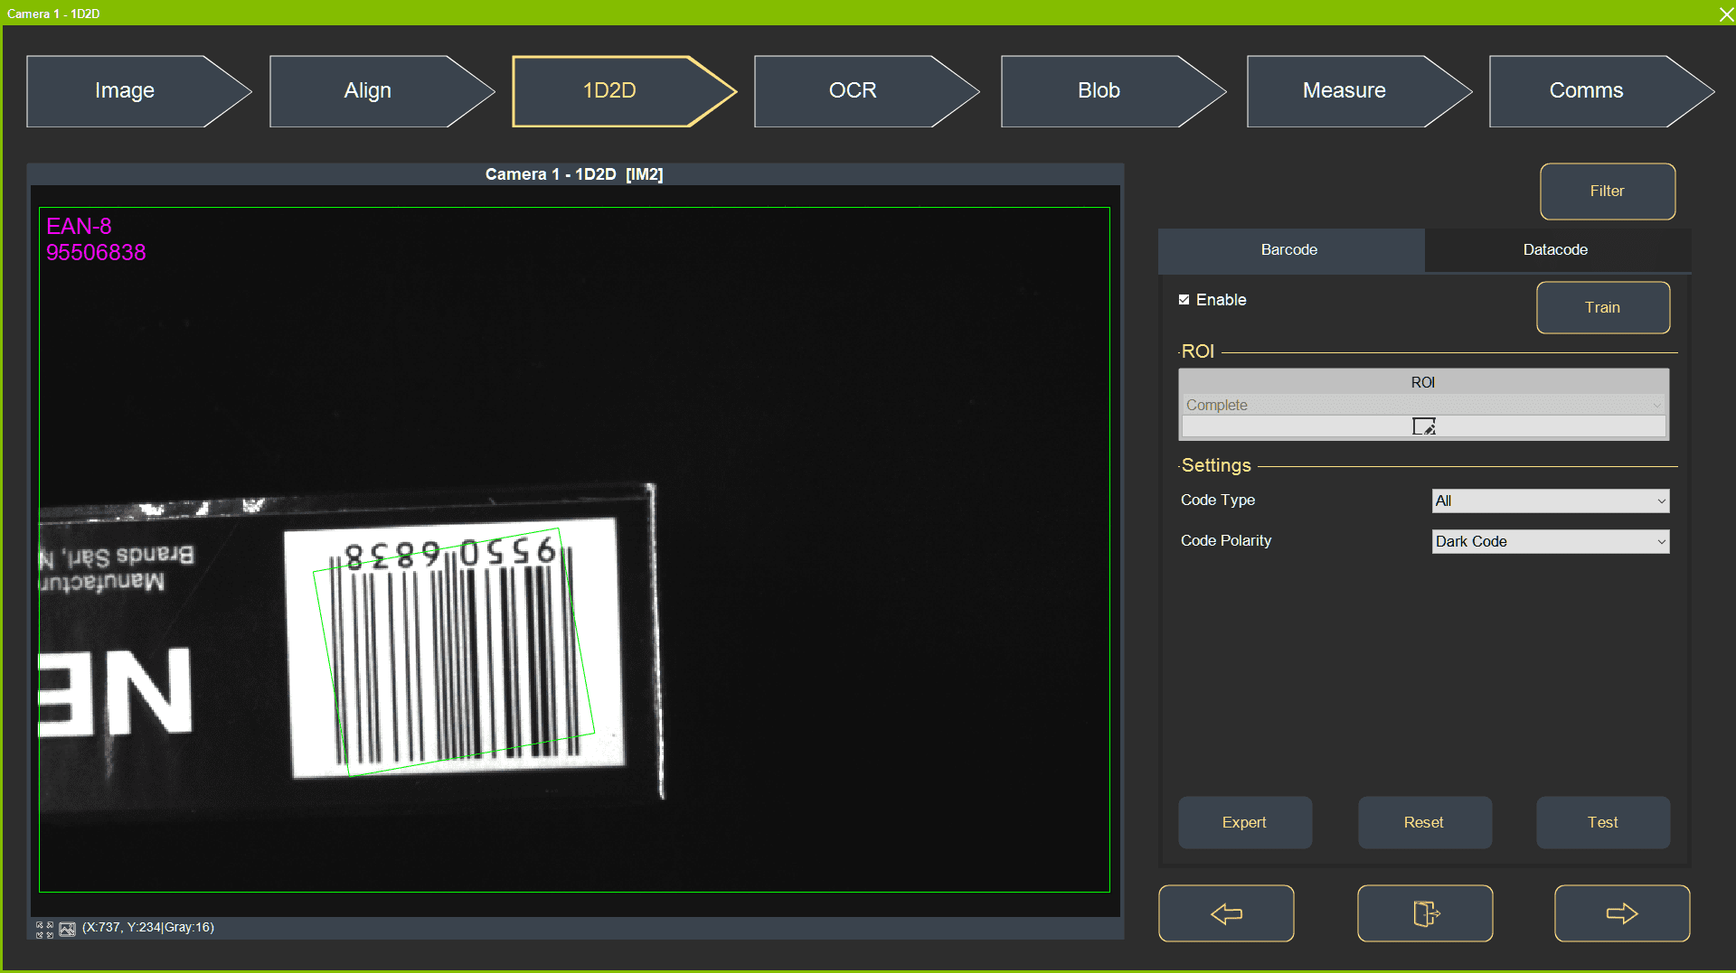Switch to the Image step

[138, 91]
